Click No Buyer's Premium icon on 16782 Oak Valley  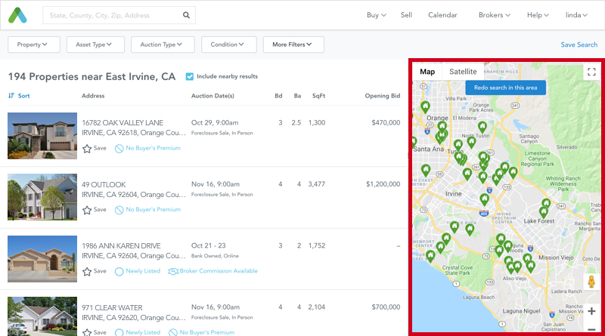[119, 148]
